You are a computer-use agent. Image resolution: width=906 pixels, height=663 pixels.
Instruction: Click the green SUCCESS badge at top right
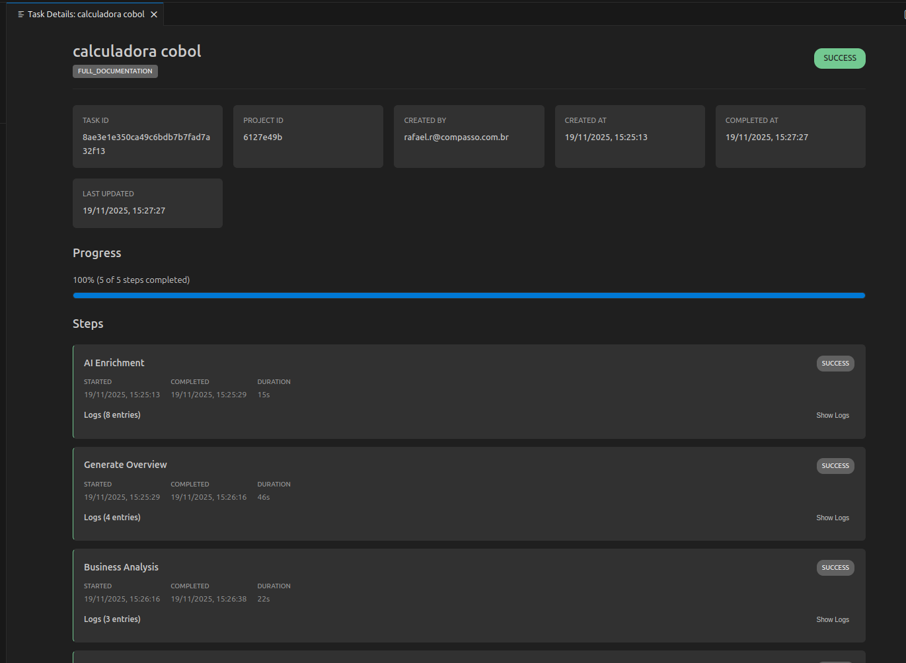click(x=839, y=58)
